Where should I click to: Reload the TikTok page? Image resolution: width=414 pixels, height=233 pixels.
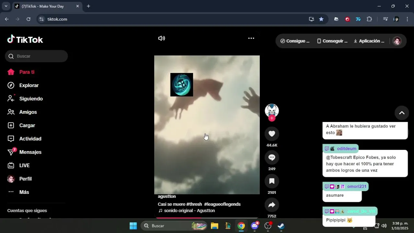(x=29, y=19)
